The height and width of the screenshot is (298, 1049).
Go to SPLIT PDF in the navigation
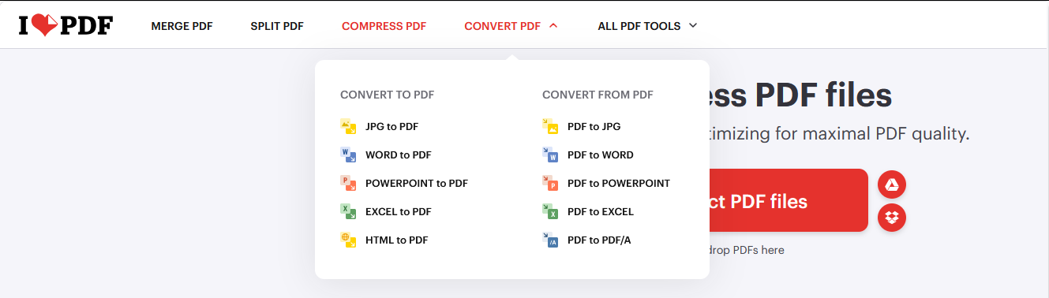(277, 26)
